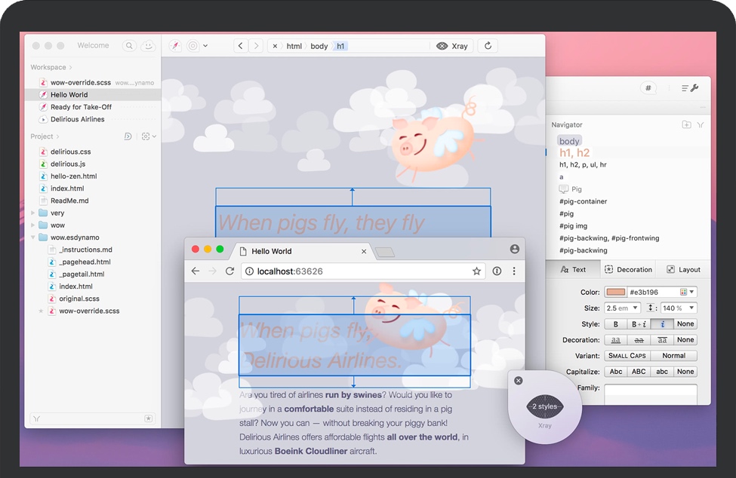Screen dimensions: 736x478
Task: Click the Safari compass preview icon
Action: [x=175, y=46]
